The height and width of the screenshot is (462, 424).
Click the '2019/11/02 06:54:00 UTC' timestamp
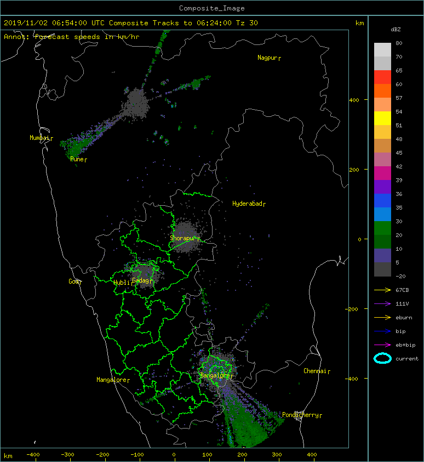click(54, 22)
